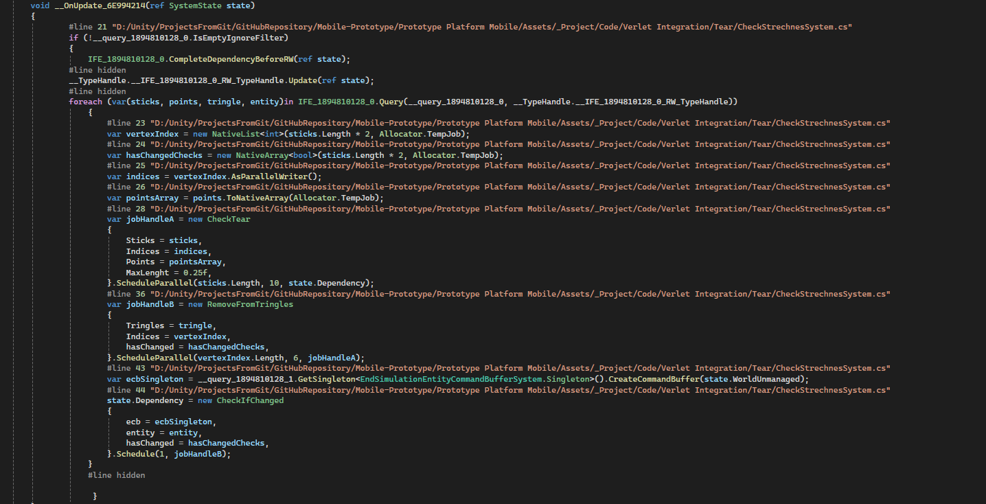This screenshot has width=986, height=504.
Task: Click the IsEmptyIgnoreFilter property in the if condition
Action: pyautogui.click(x=238, y=37)
